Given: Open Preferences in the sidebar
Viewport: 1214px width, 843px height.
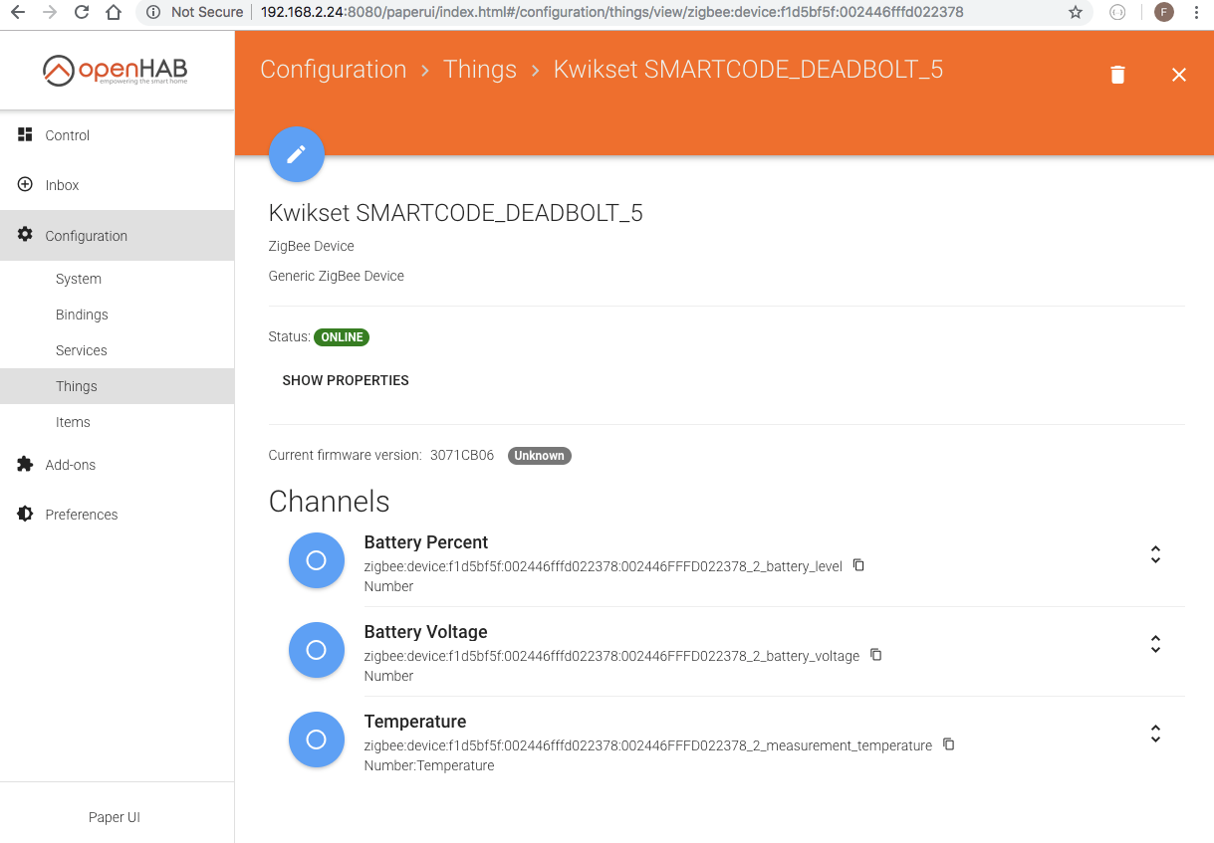Looking at the screenshot, I should pyautogui.click(x=118, y=515).
